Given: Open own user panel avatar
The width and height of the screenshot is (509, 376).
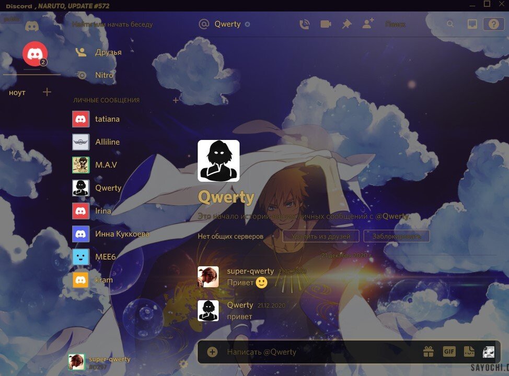Looking at the screenshot, I should tap(76, 362).
